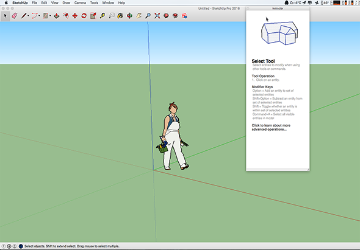Toggle Instructor with blue question-mark icon
Screen dimensions: 360x250
21,246
